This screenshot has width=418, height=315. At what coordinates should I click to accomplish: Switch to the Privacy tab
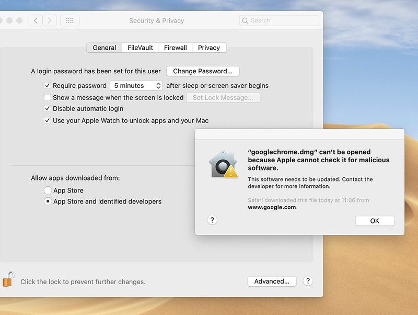(209, 48)
